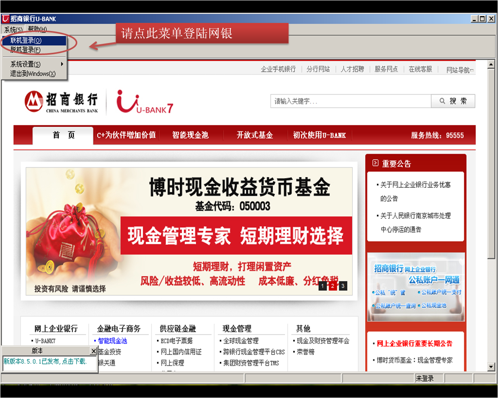Image resolution: width=498 pixels, height=398 pixels.
Task: Focus the 请输入关键字 search field
Action: (x=351, y=101)
